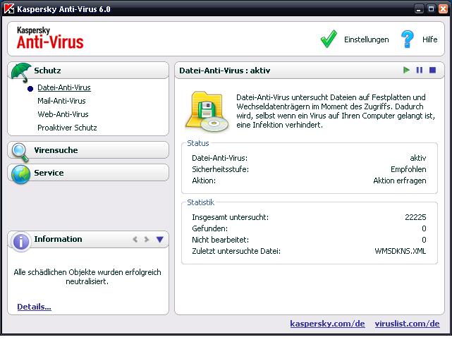Click the purple Information 'i' icon
Viewport: 452px width, 361px height.
click(x=20, y=241)
